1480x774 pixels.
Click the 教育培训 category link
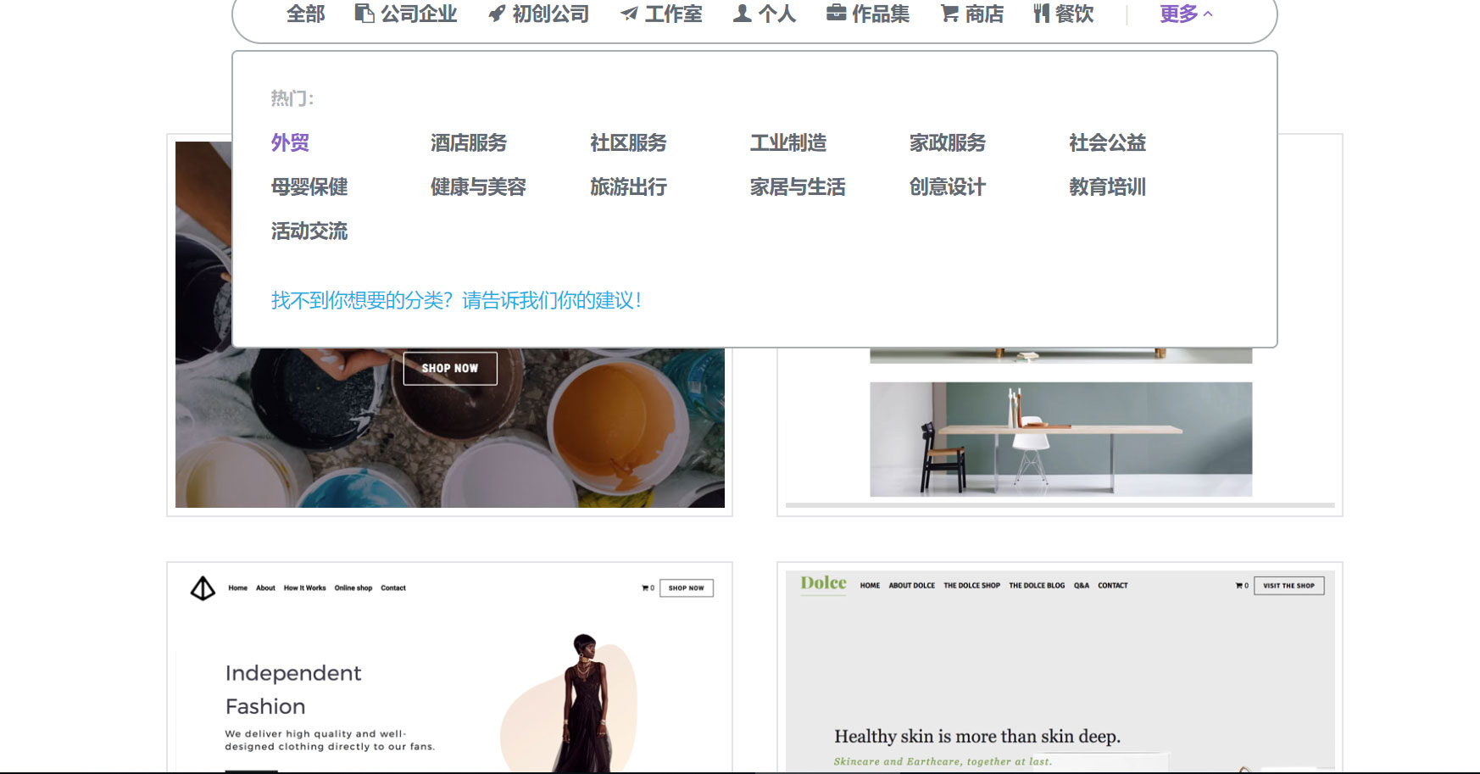1107,187
